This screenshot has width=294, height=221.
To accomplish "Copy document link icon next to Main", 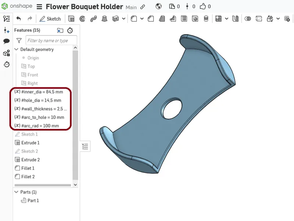I will pyautogui.click(x=143, y=7).
